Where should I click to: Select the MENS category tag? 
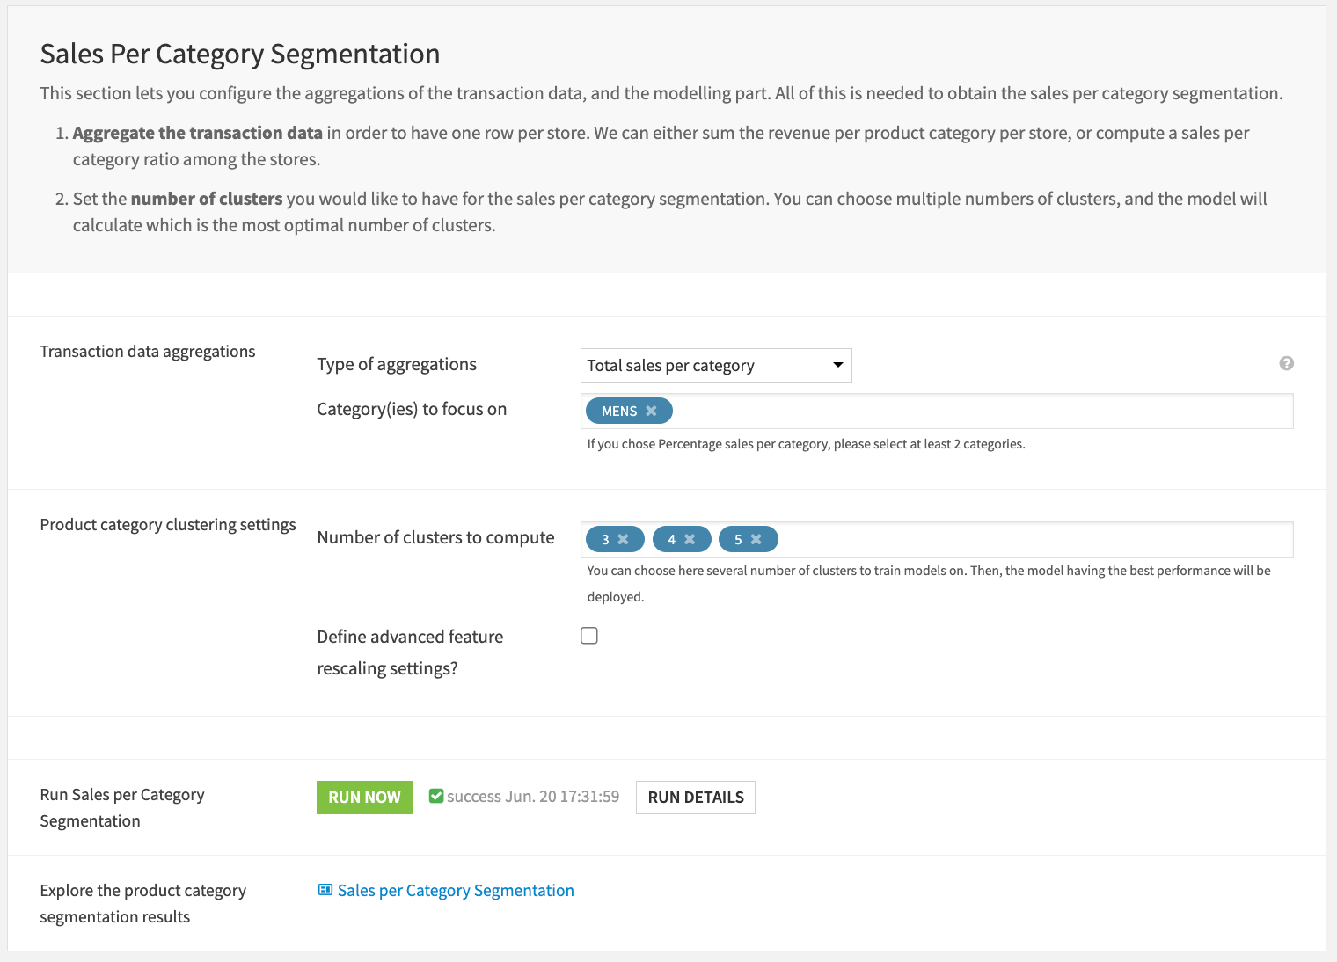(x=620, y=410)
